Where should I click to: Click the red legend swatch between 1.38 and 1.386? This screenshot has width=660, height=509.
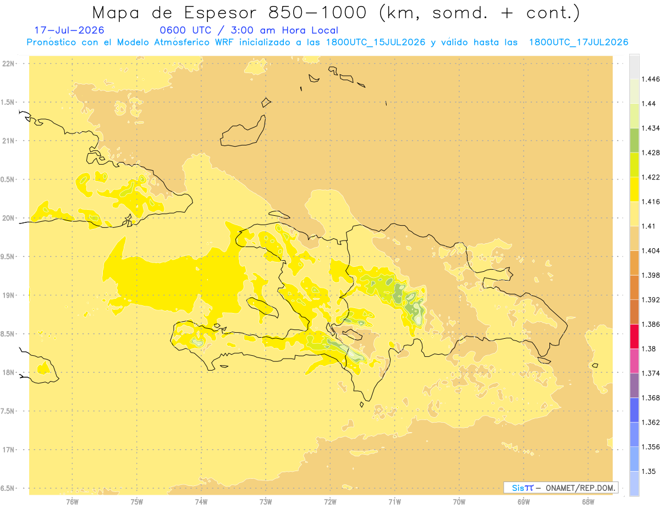(x=634, y=336)
